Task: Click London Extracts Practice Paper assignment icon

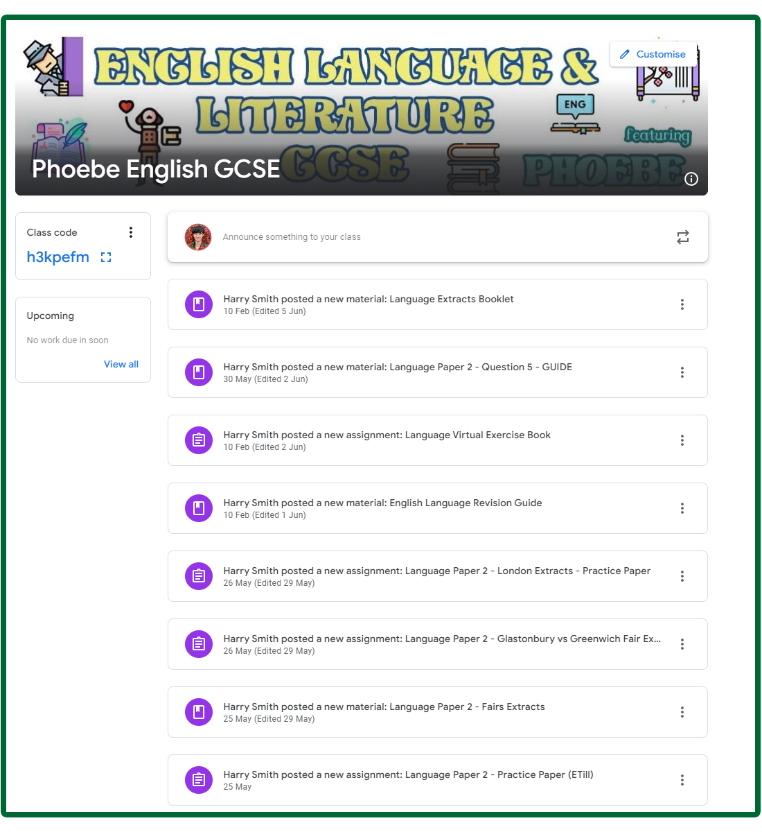Action: (199, 576)
